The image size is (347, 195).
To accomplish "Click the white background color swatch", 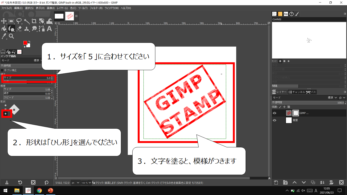I will (29, 46).
